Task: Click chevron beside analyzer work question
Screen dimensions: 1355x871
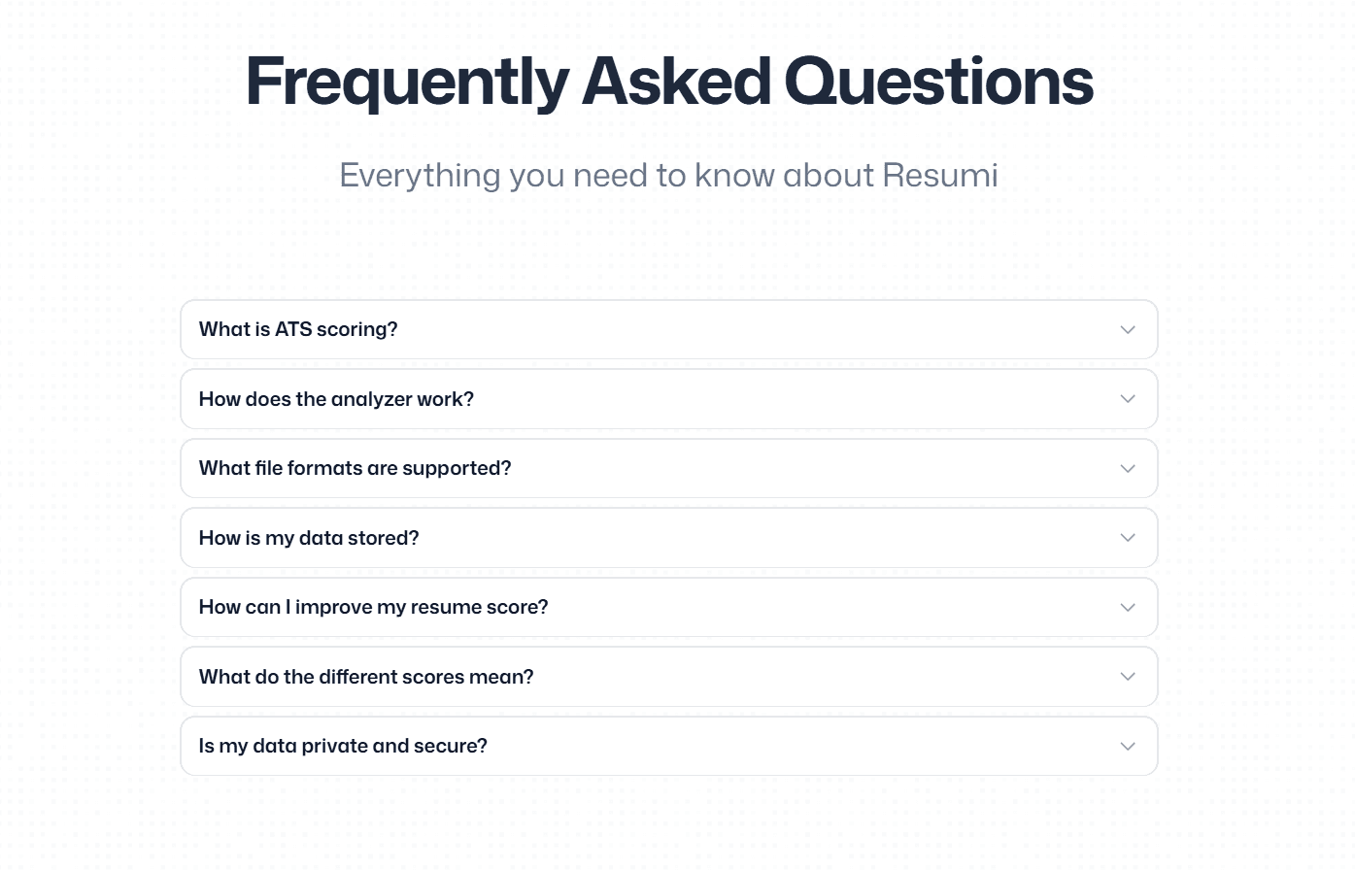Action: coord(1127,399)
